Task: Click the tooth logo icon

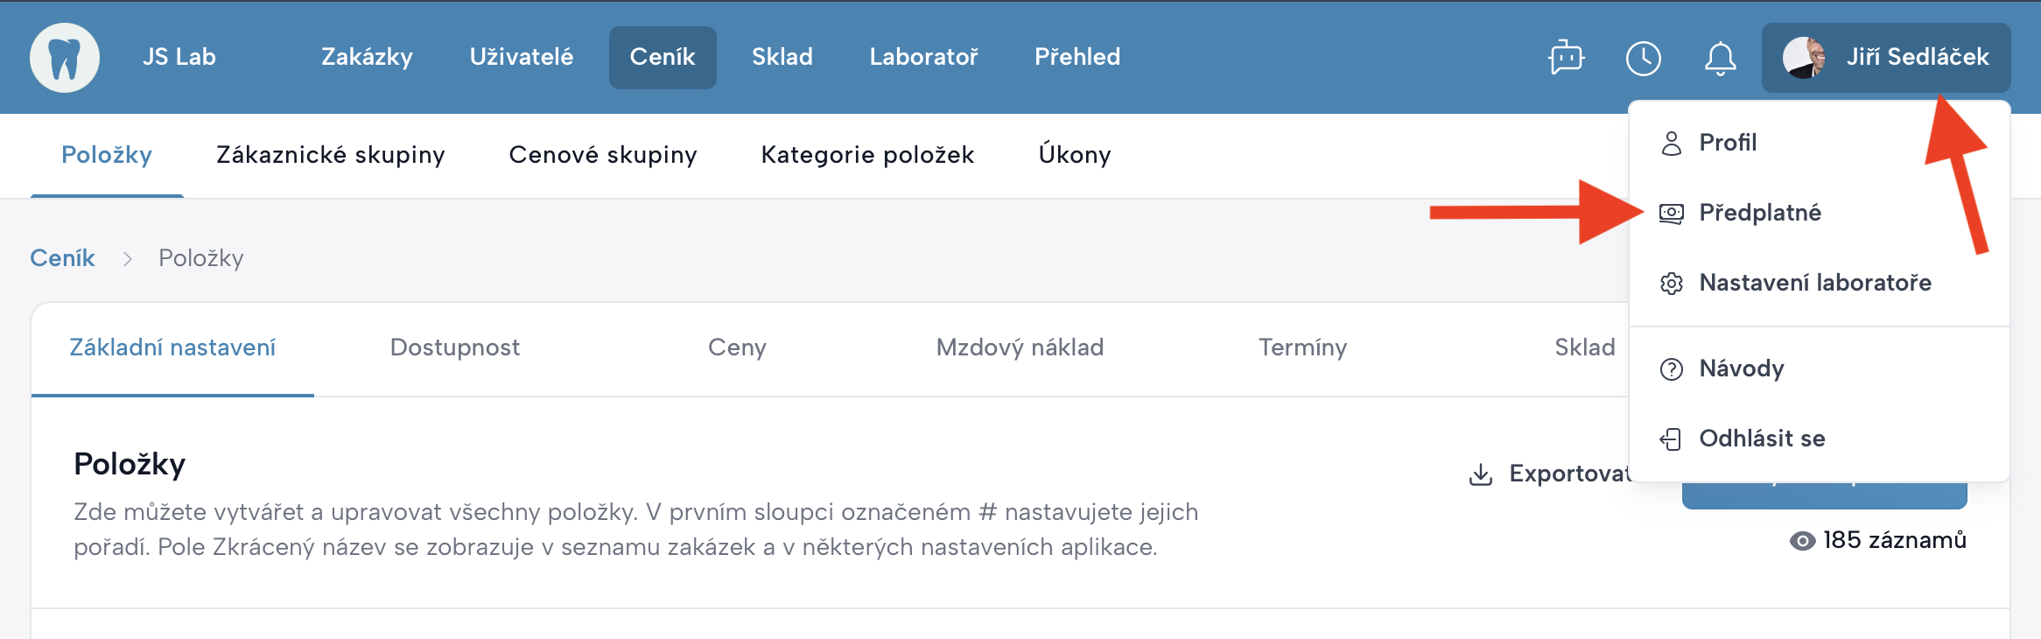Action: pyautogui.click(x=65, y=58)
